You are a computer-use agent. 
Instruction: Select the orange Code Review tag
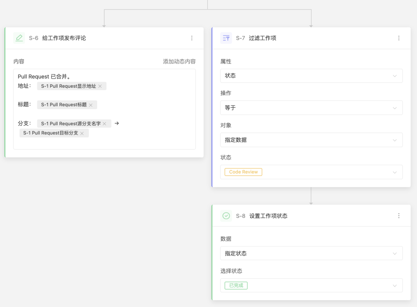243,172
